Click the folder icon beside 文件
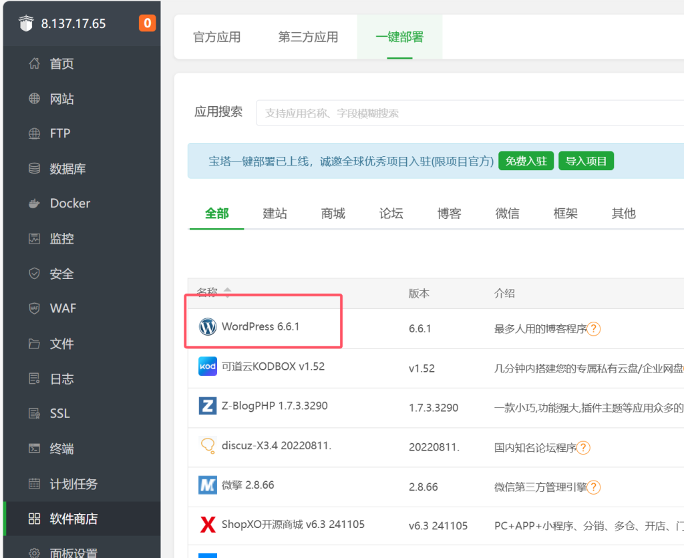684x558 pixels. [34, 344]
